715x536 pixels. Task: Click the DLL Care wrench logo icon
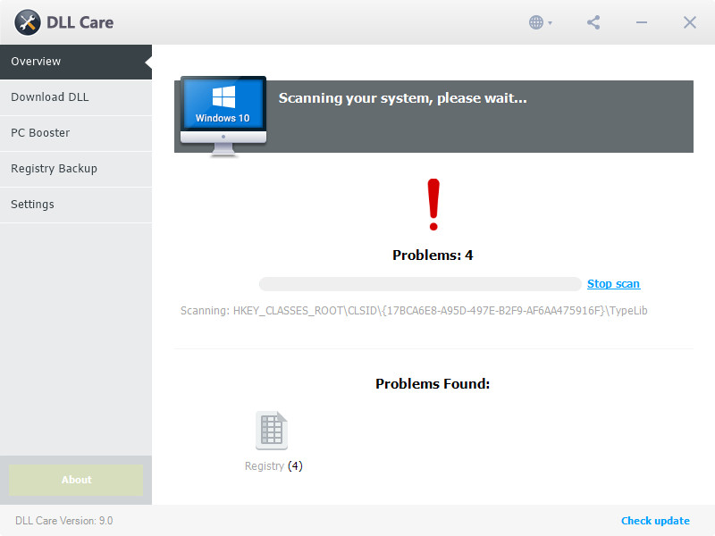click(28, 22)
